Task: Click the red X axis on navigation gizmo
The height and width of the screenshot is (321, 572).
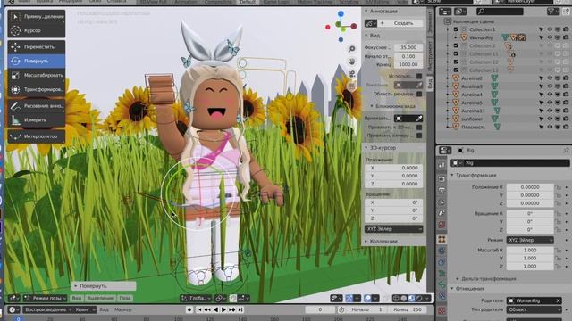Action: [x=354, y=26]
